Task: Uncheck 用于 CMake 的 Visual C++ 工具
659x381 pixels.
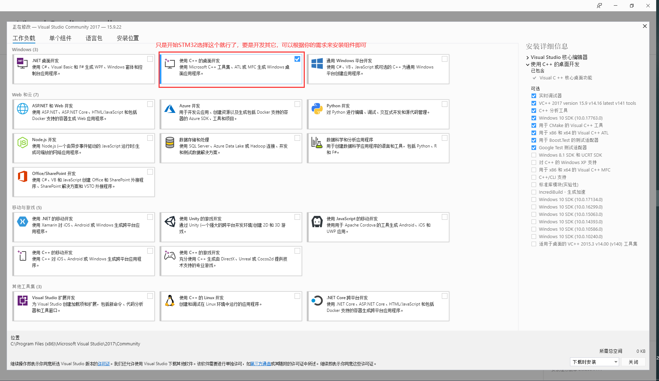Action: (x=534, y=126)
